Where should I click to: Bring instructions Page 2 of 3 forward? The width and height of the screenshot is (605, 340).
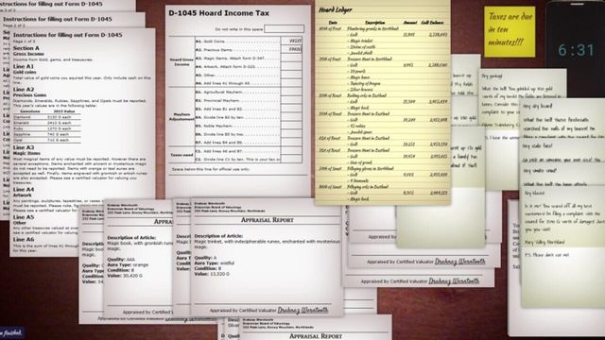[73, 19]
